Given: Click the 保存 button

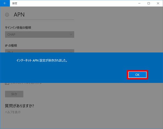Looking at the screenshot, I should 14,94.
